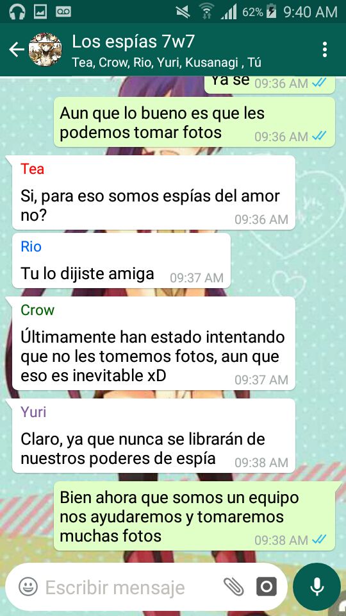The image size is (346, 616).
Task: Tap the microphone voice message button
Action: [x=317, y=587]
